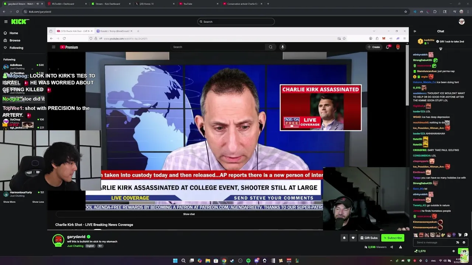Click Show Less under Following list
Image resolution: width=472 pixels, height=265 pixels.
pos(38,202)
